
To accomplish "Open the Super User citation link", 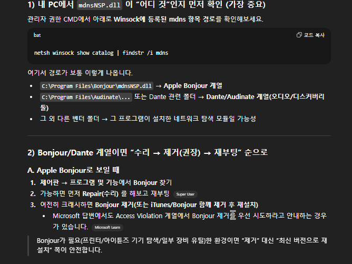I will click(185, 194).
